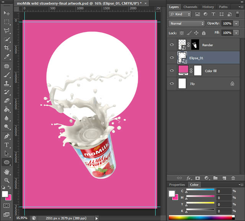Toggle Quick Mask mode
Image resolution: width=245 pixels, height=221 pixels.
[7, 206]
